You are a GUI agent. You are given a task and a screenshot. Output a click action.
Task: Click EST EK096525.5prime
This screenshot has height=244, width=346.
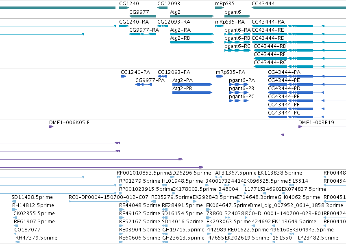266,181
